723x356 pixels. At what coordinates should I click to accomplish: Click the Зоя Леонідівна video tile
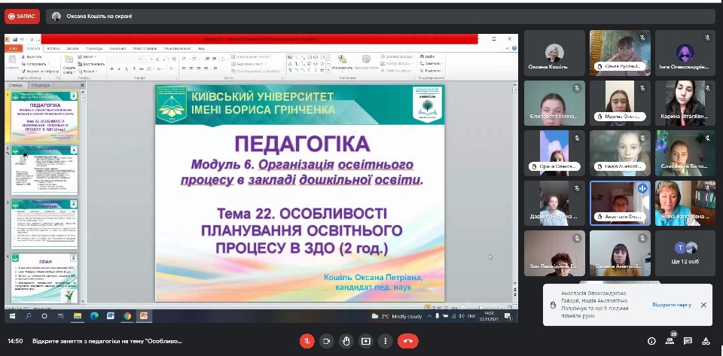point(554,254)
